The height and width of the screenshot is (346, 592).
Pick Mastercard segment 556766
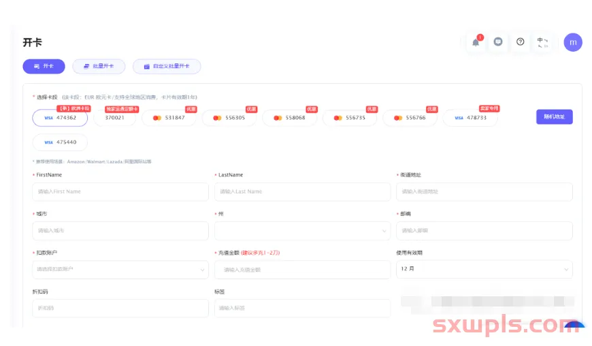410,118
